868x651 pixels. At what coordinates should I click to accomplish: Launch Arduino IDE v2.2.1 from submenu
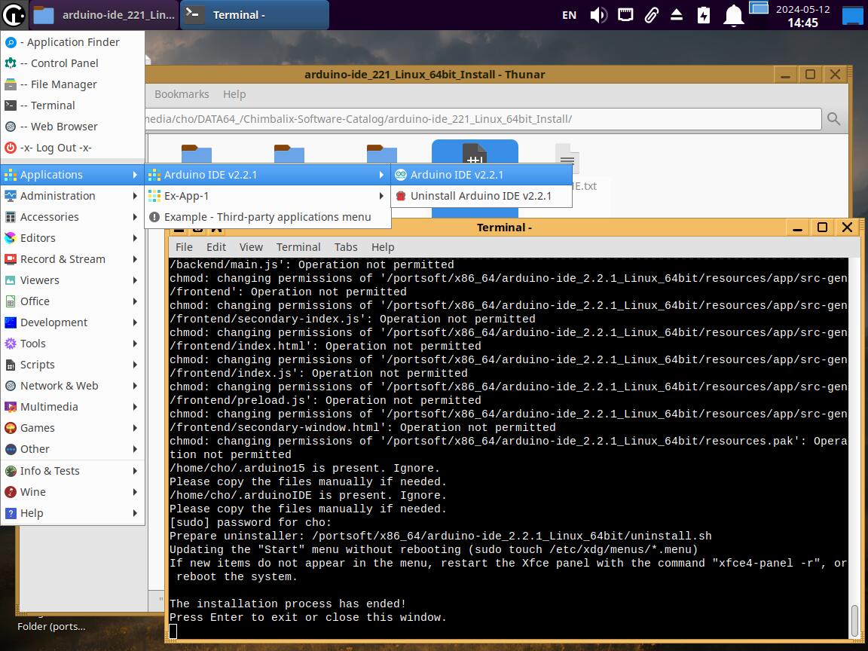click(457, 175)
